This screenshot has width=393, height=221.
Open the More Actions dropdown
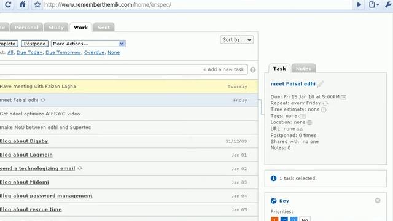88,44
